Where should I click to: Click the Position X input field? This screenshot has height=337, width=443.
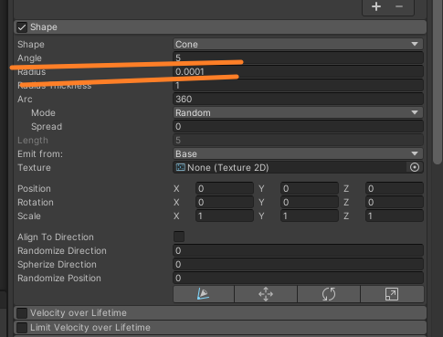(225, 188)
